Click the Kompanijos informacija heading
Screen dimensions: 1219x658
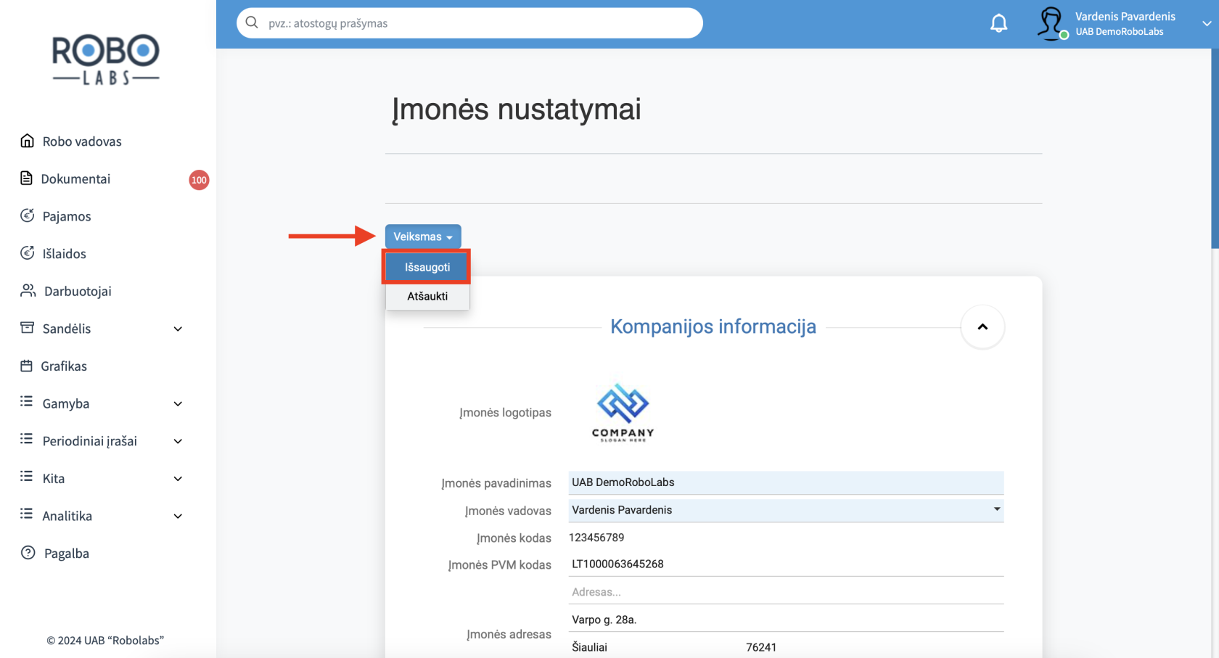click(x=713, y=326)
